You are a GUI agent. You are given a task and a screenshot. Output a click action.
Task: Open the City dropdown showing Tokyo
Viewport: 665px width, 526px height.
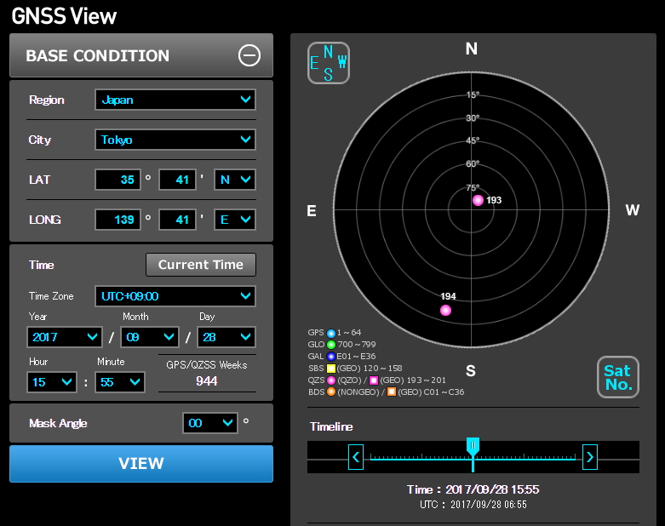click(x=175, y=140)
